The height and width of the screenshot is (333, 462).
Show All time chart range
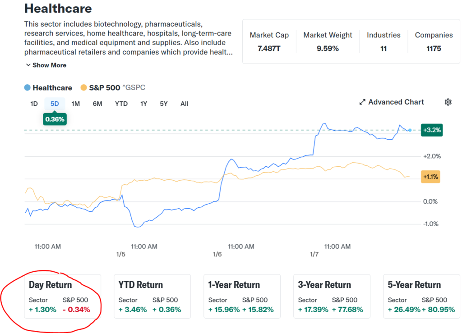coord(184,104)
